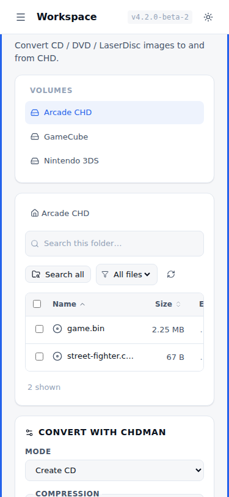Click the disc icon beside street-fighter file
The height and width of the screenshot is (497, 229).
point(57,357)
